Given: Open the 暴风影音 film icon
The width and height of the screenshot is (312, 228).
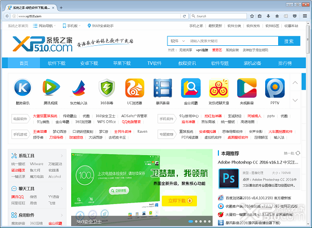Looking at the screenshot, I should pyautogui.click(x=163, y=88).
